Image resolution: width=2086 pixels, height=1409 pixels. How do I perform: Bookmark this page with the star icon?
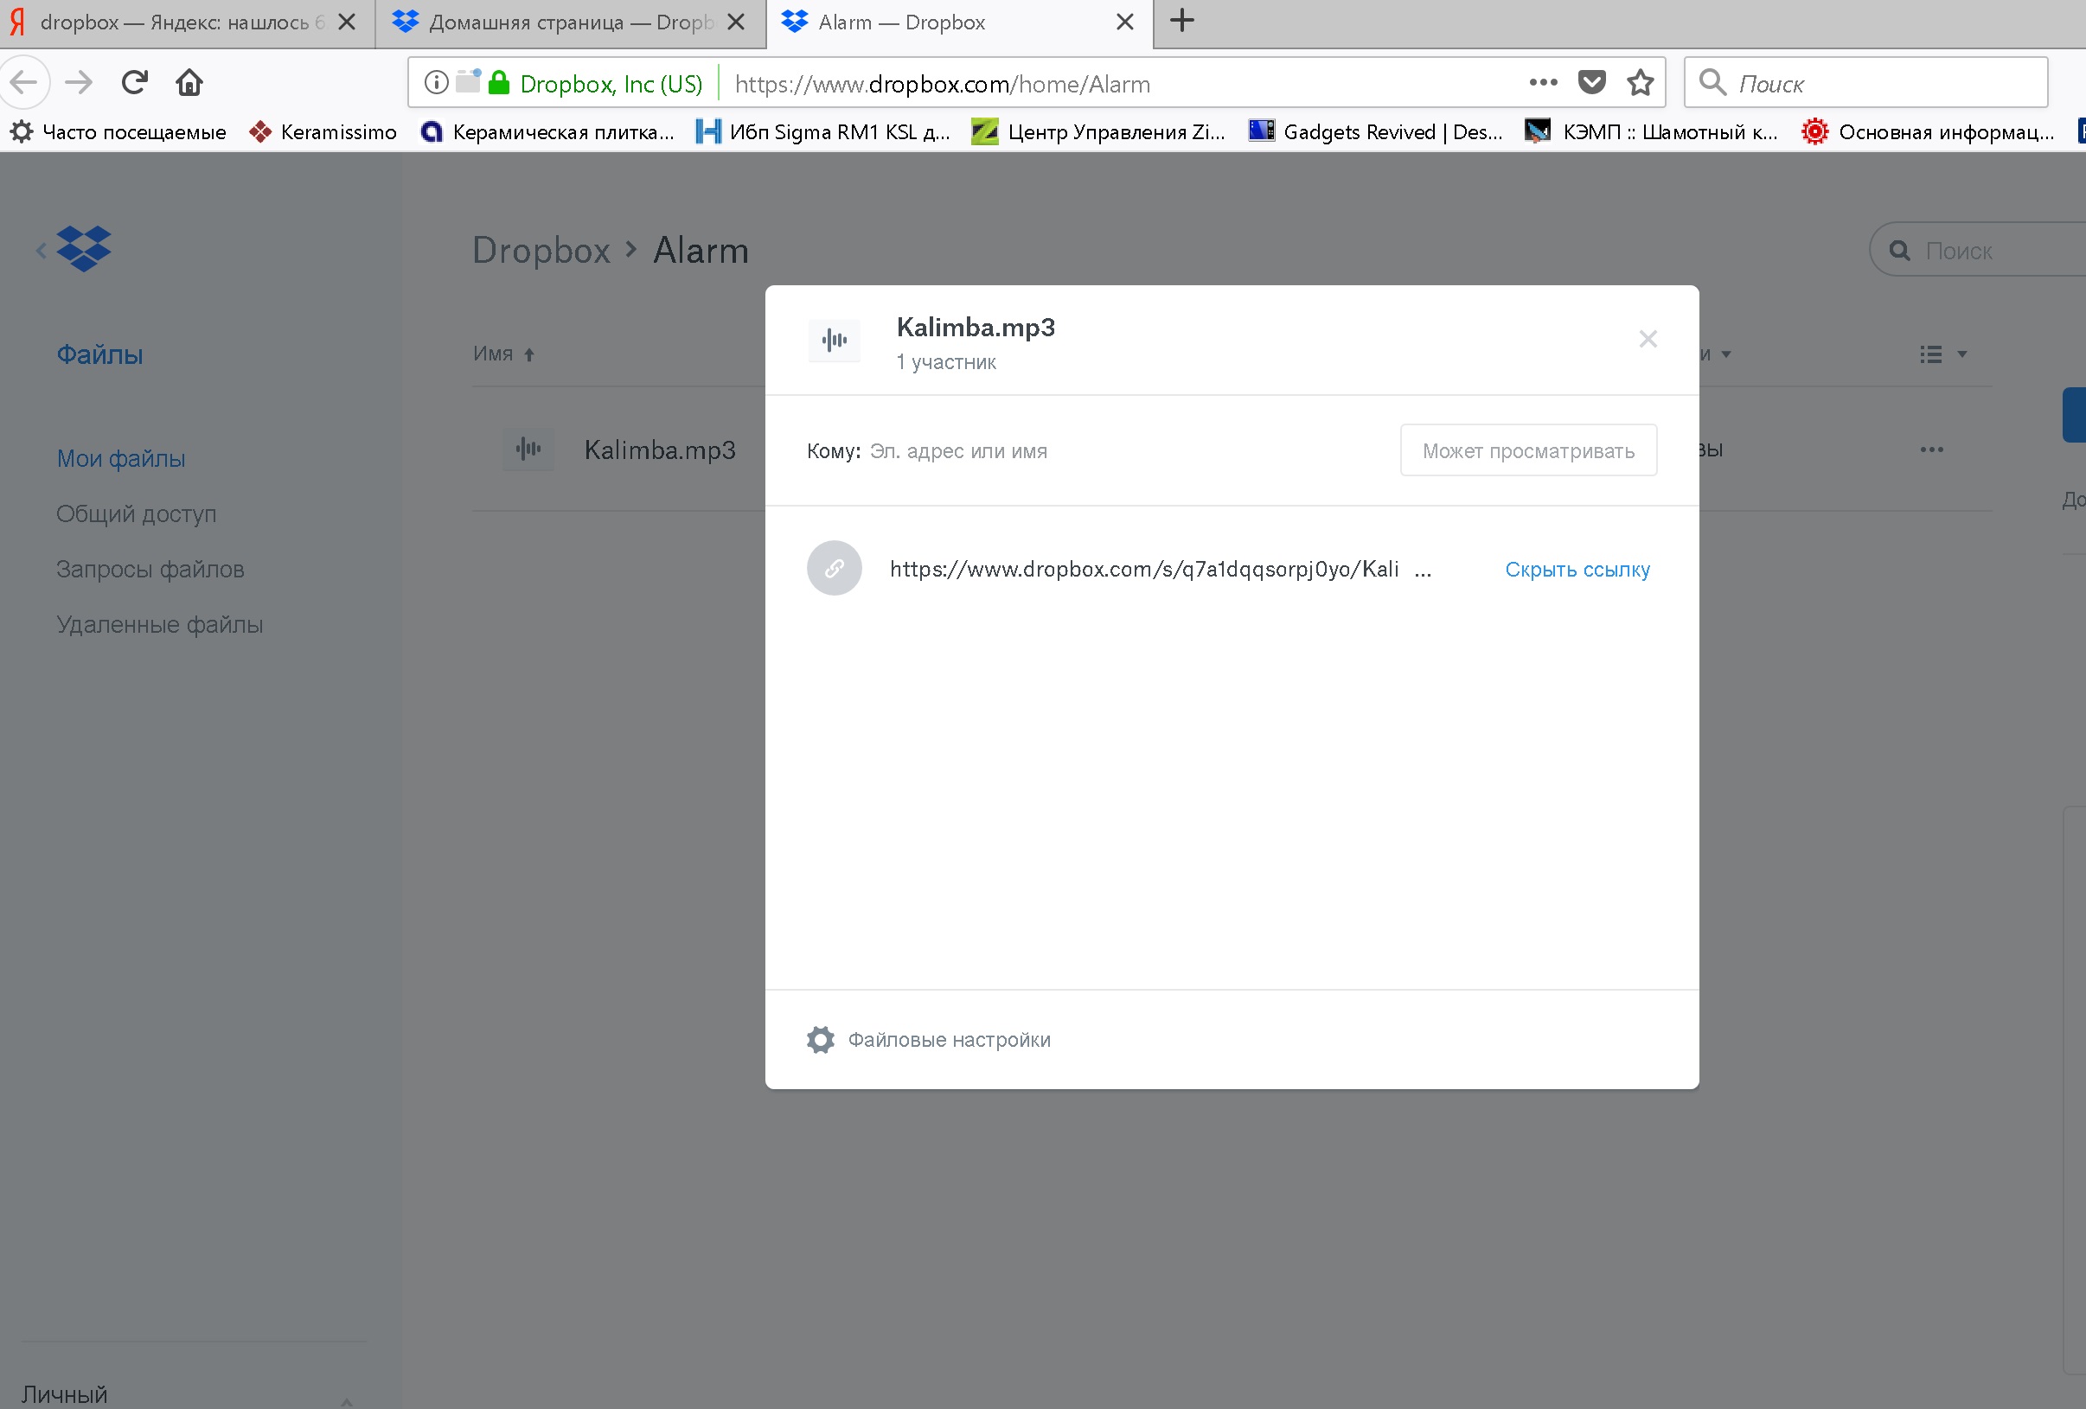(1640, 83)
